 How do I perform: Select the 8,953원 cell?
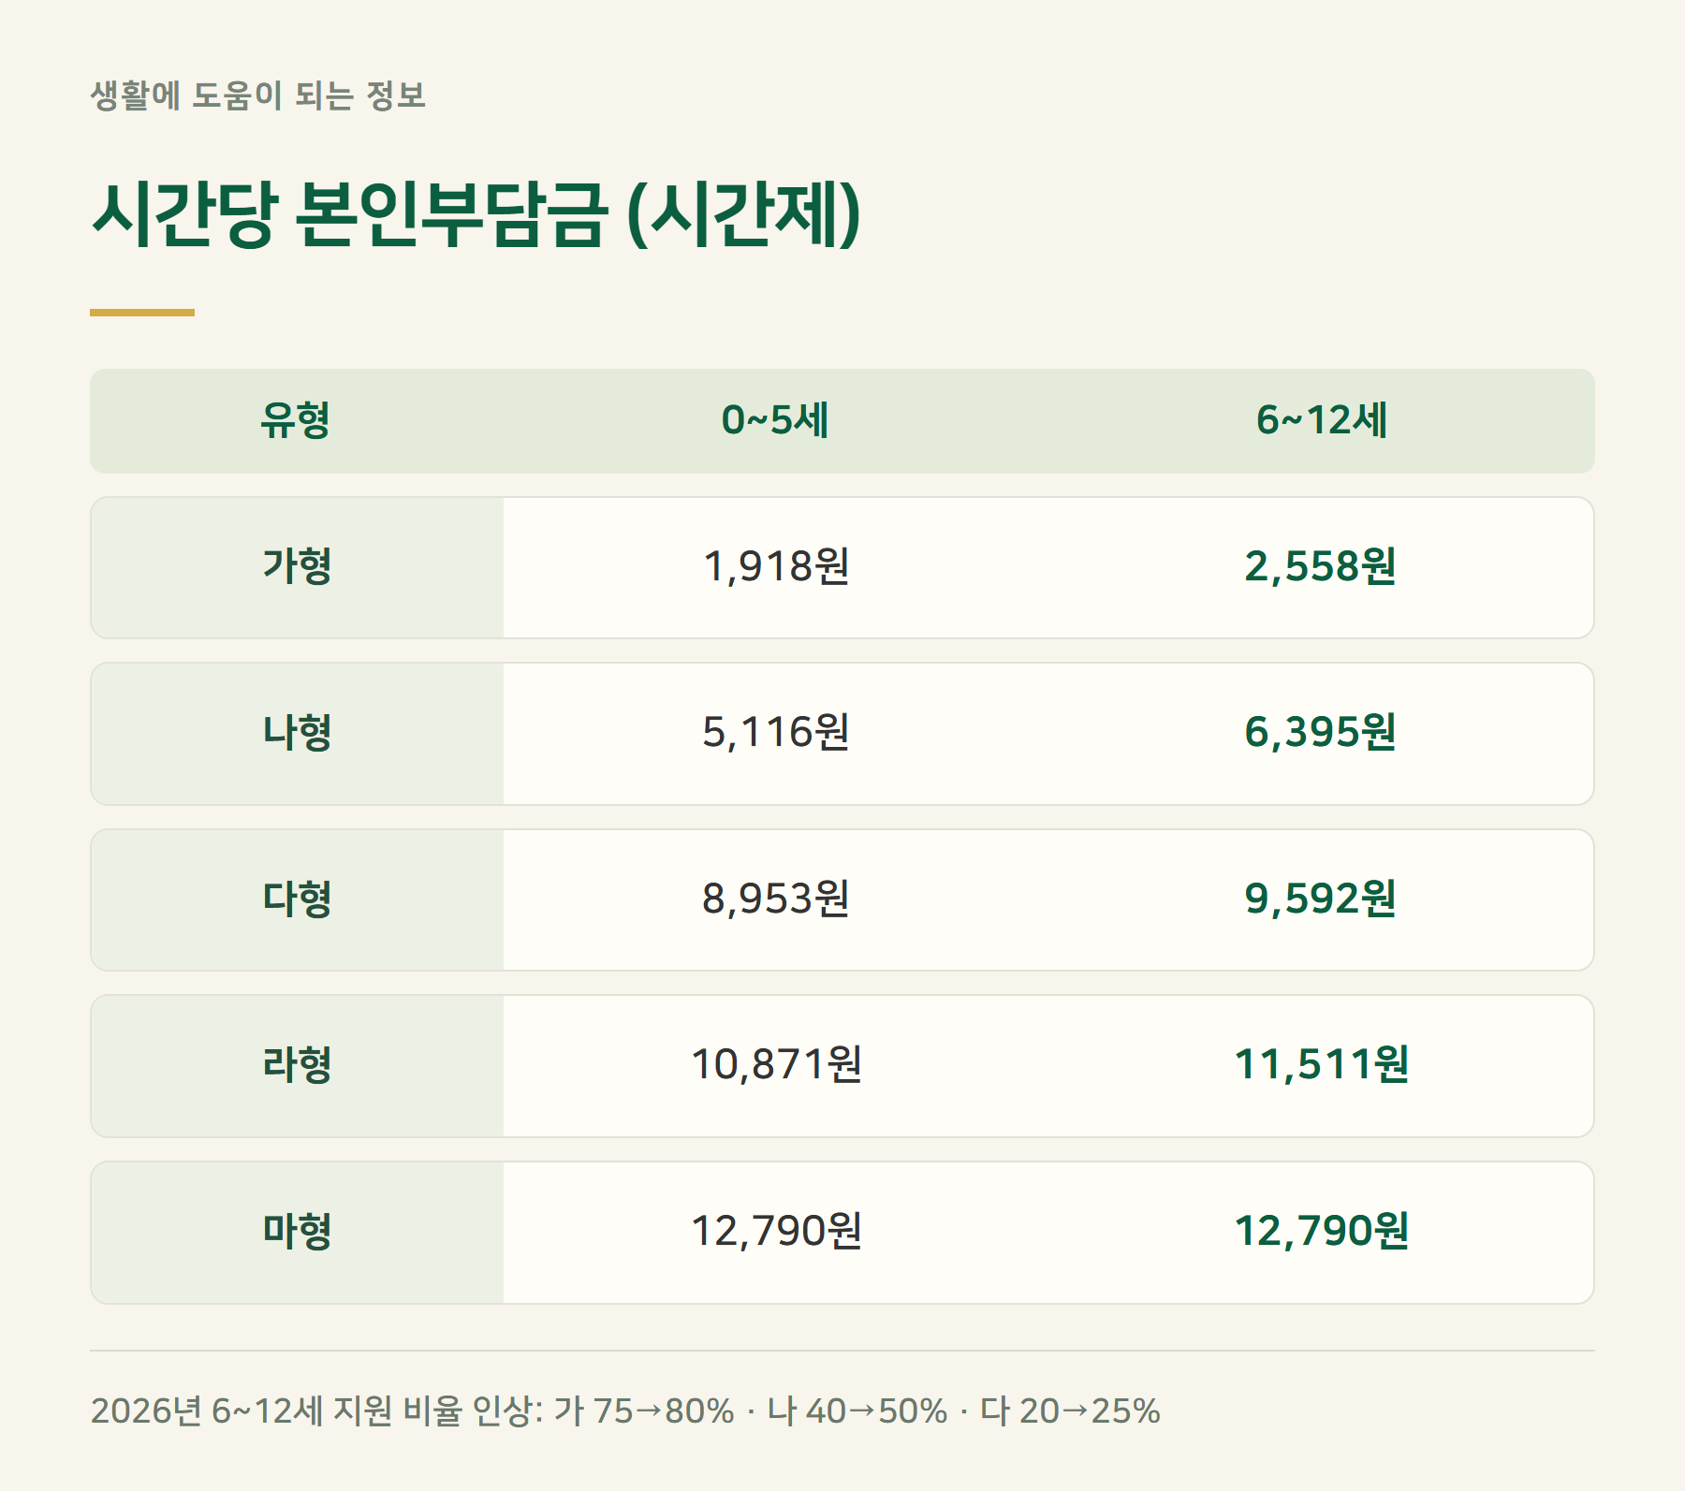[x=776, y=899]
